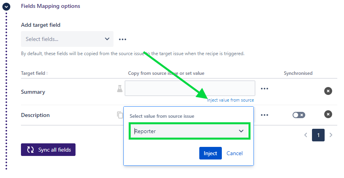Remove the Summary field mapping
Image resolution: width=344 pixels, height=178 pixels.
328,91
